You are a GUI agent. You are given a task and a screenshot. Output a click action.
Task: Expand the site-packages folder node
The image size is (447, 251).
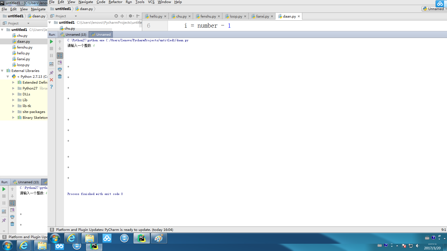13,112
